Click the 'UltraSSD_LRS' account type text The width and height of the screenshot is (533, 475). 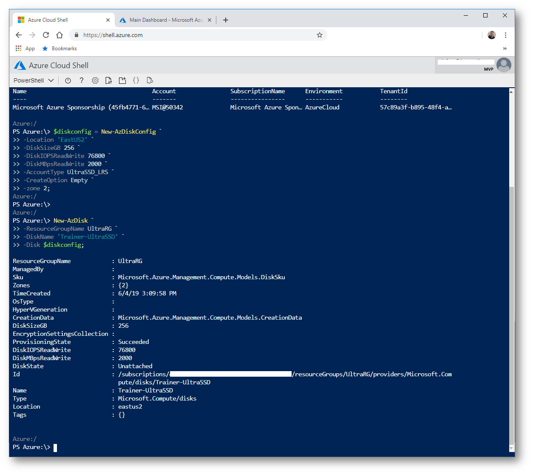pos(88,172)
